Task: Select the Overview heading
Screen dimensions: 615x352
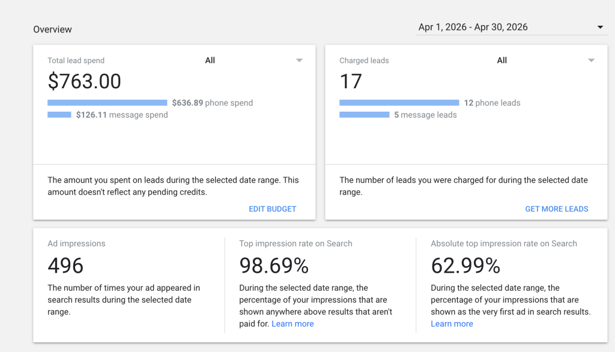Action: coord(52,29)
